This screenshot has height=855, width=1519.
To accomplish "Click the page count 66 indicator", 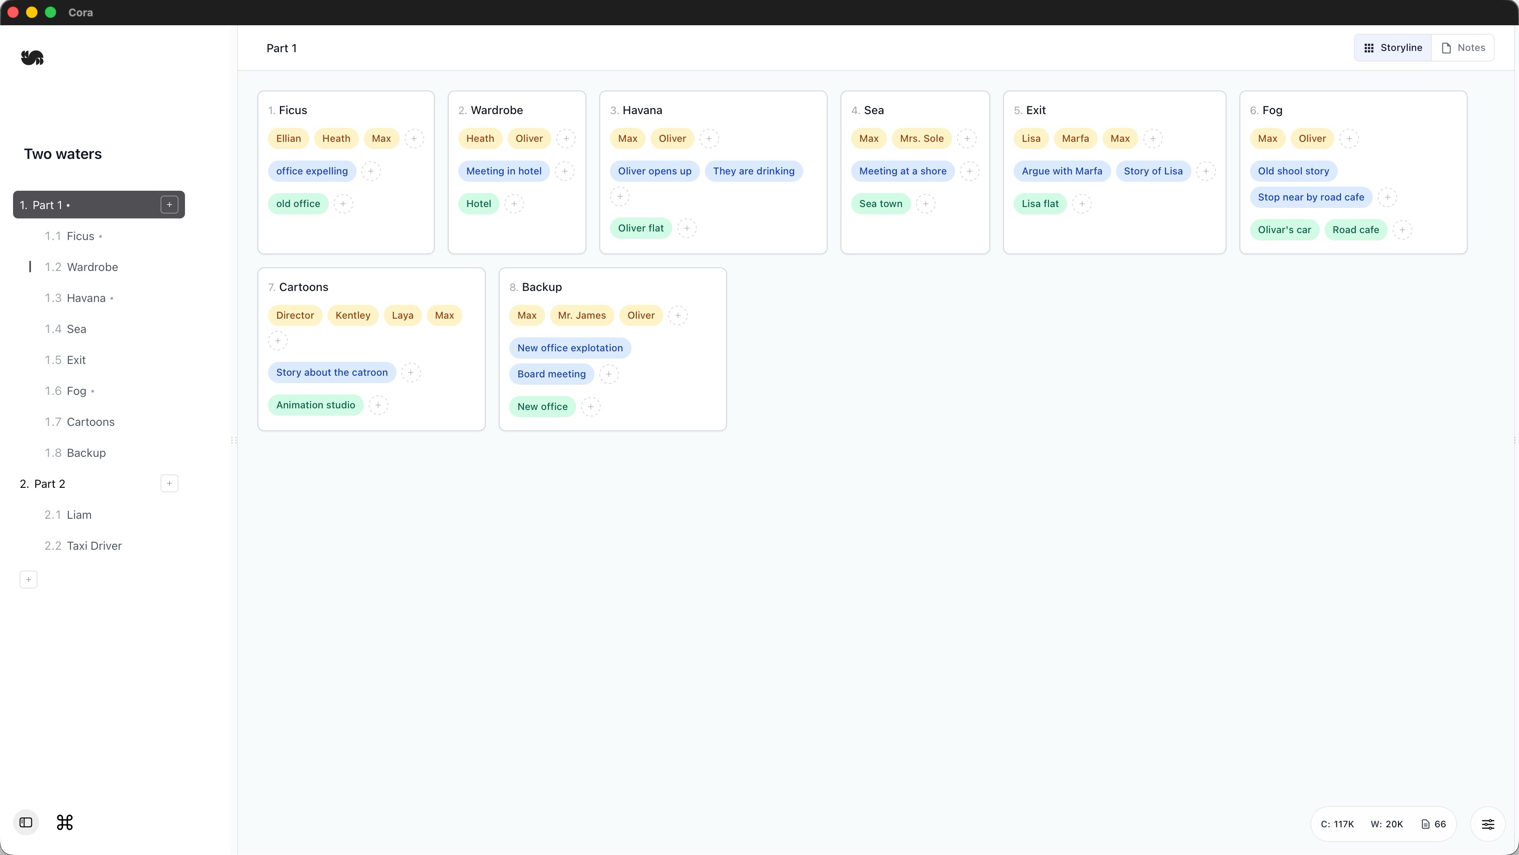I will click(1434, 824).
